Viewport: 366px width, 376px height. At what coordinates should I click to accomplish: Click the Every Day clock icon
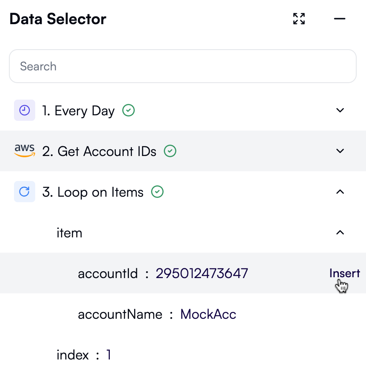[x=25, y=111]
